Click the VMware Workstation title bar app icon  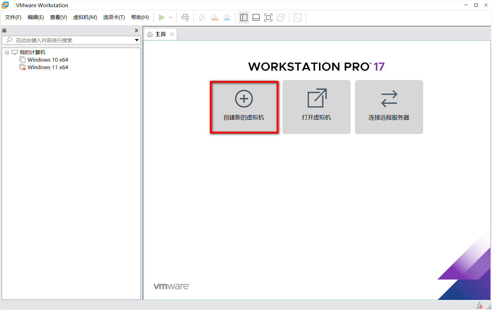(x=5, y=5)
